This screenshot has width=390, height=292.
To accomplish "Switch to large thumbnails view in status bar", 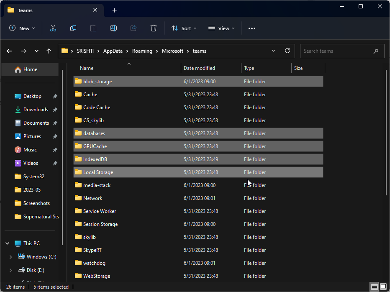I will click(x=383, y=287).
